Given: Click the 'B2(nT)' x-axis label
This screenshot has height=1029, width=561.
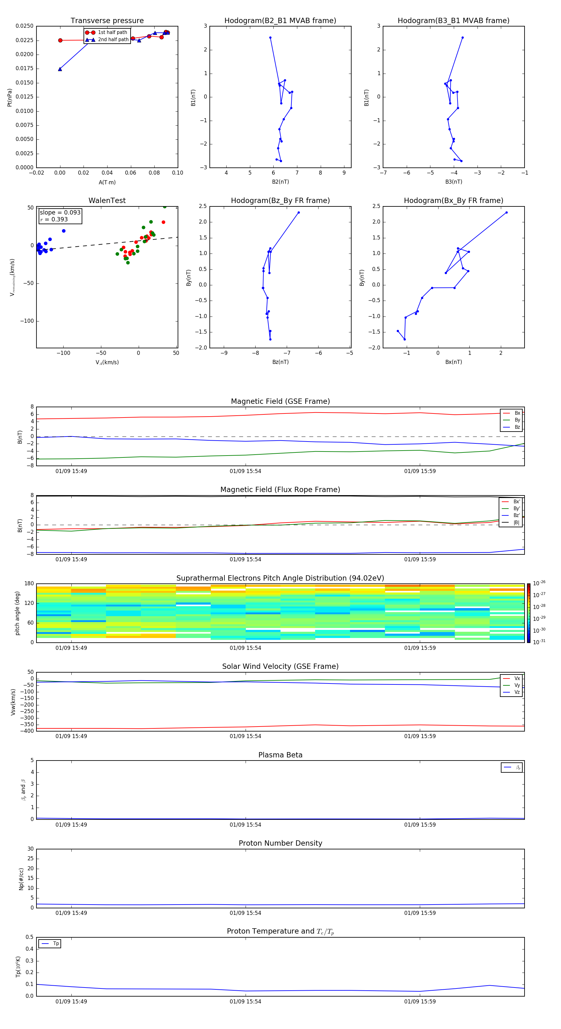Looking at the screenshot, I should [x=280, y=182].
